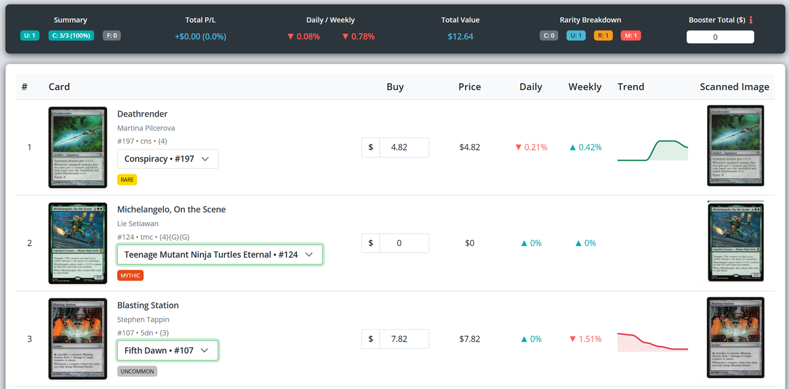The width and height of the screenshot is (789, 389).
Task: Click the UNCOMMON badge under Blasting Station
Action: (137, 371)
